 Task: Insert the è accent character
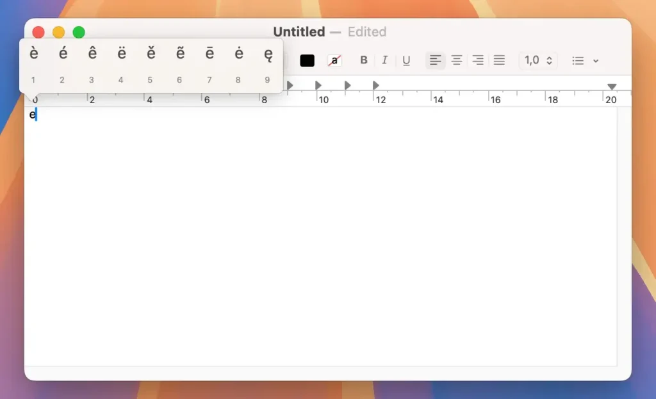click(33, 54)
